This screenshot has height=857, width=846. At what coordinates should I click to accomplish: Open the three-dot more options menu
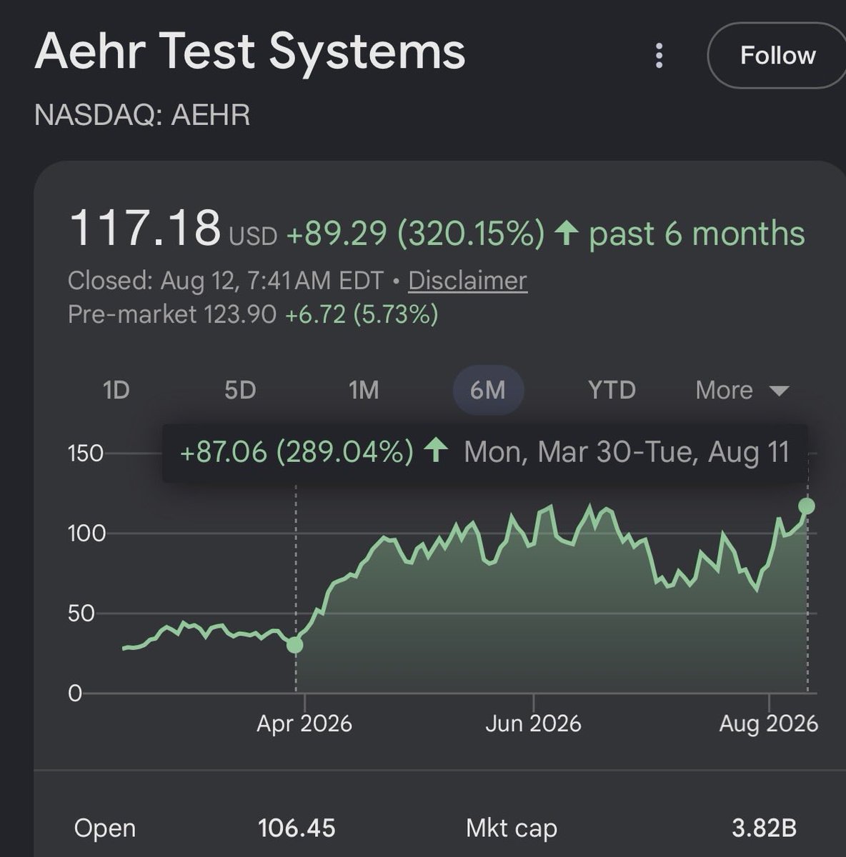click(659, 56)
